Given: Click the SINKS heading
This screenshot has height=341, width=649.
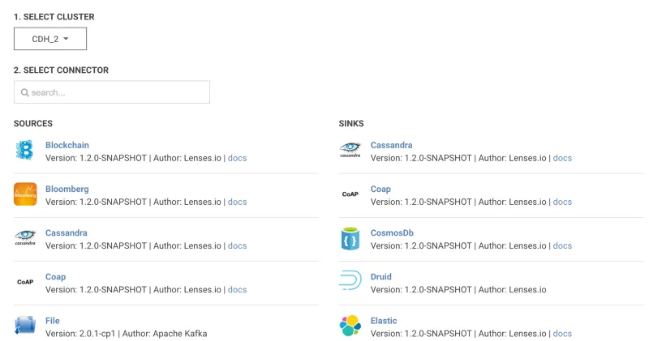Looking at the screenshot, I should (351, 124).
